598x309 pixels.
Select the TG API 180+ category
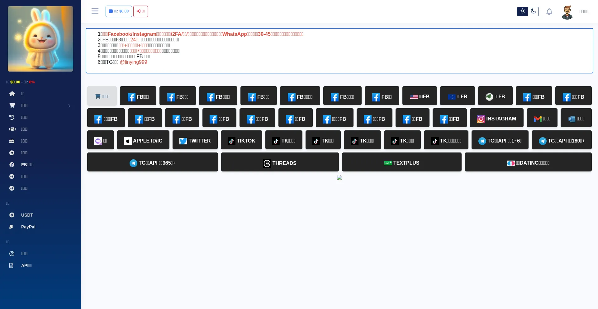coord(562,141)
